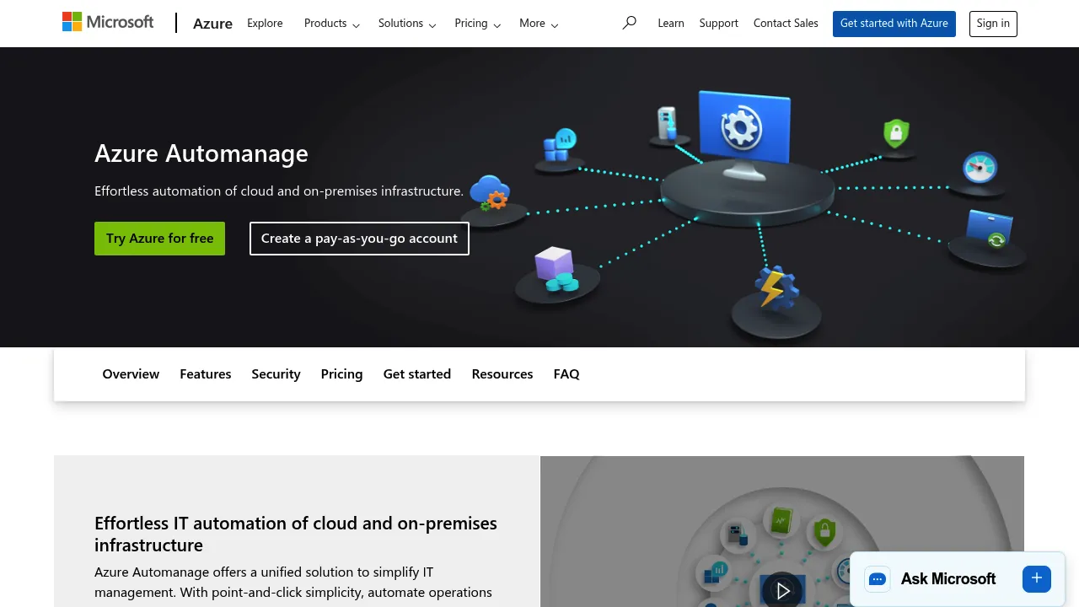The image size is (1079, 607).
Task: Go to the Overview section tab
Action: 131,374
